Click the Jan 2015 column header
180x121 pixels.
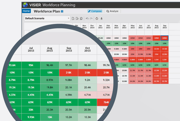(100, 27)
